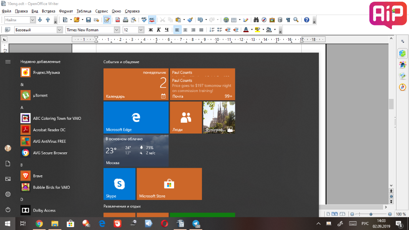The height and width of the screenshot is (230, 409).
Task: Run Spelling and Grammar check icon
Action: pyautogui.click(x=144, y=20)
